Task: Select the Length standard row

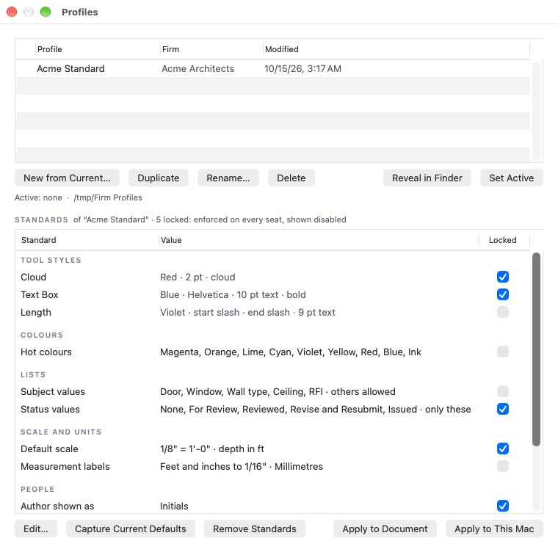Action: (x=272, y=313)
